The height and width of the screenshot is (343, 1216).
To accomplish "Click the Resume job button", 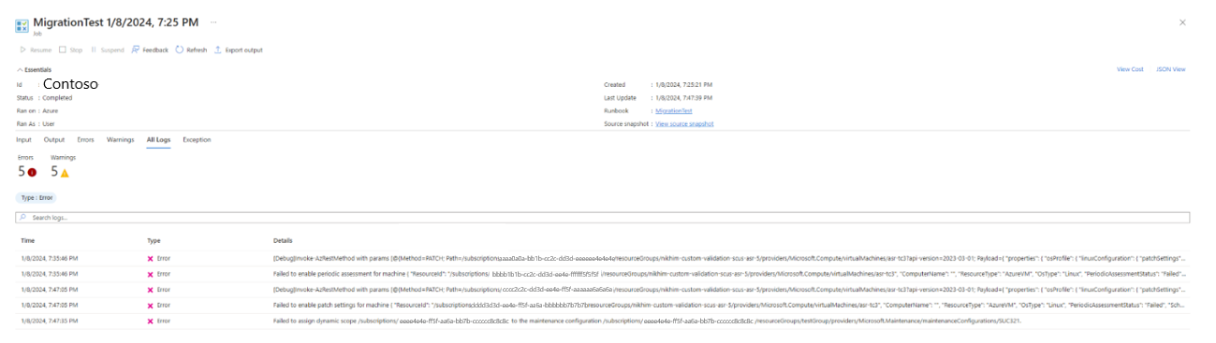I will (x=36, y=50).
